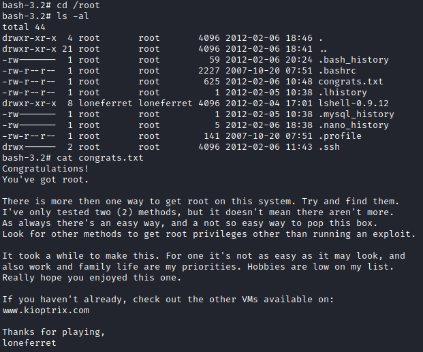Click the .lhistory filename
Viewport: 423px width, 352px height.
pyautogui.click(x=343, y=93)
